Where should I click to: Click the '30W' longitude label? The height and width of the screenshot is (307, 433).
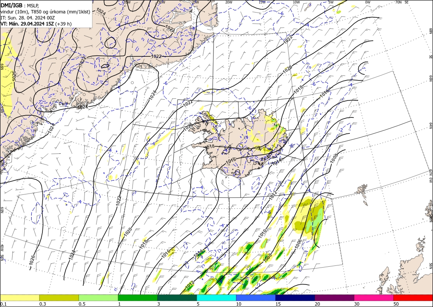coord(161,2)
